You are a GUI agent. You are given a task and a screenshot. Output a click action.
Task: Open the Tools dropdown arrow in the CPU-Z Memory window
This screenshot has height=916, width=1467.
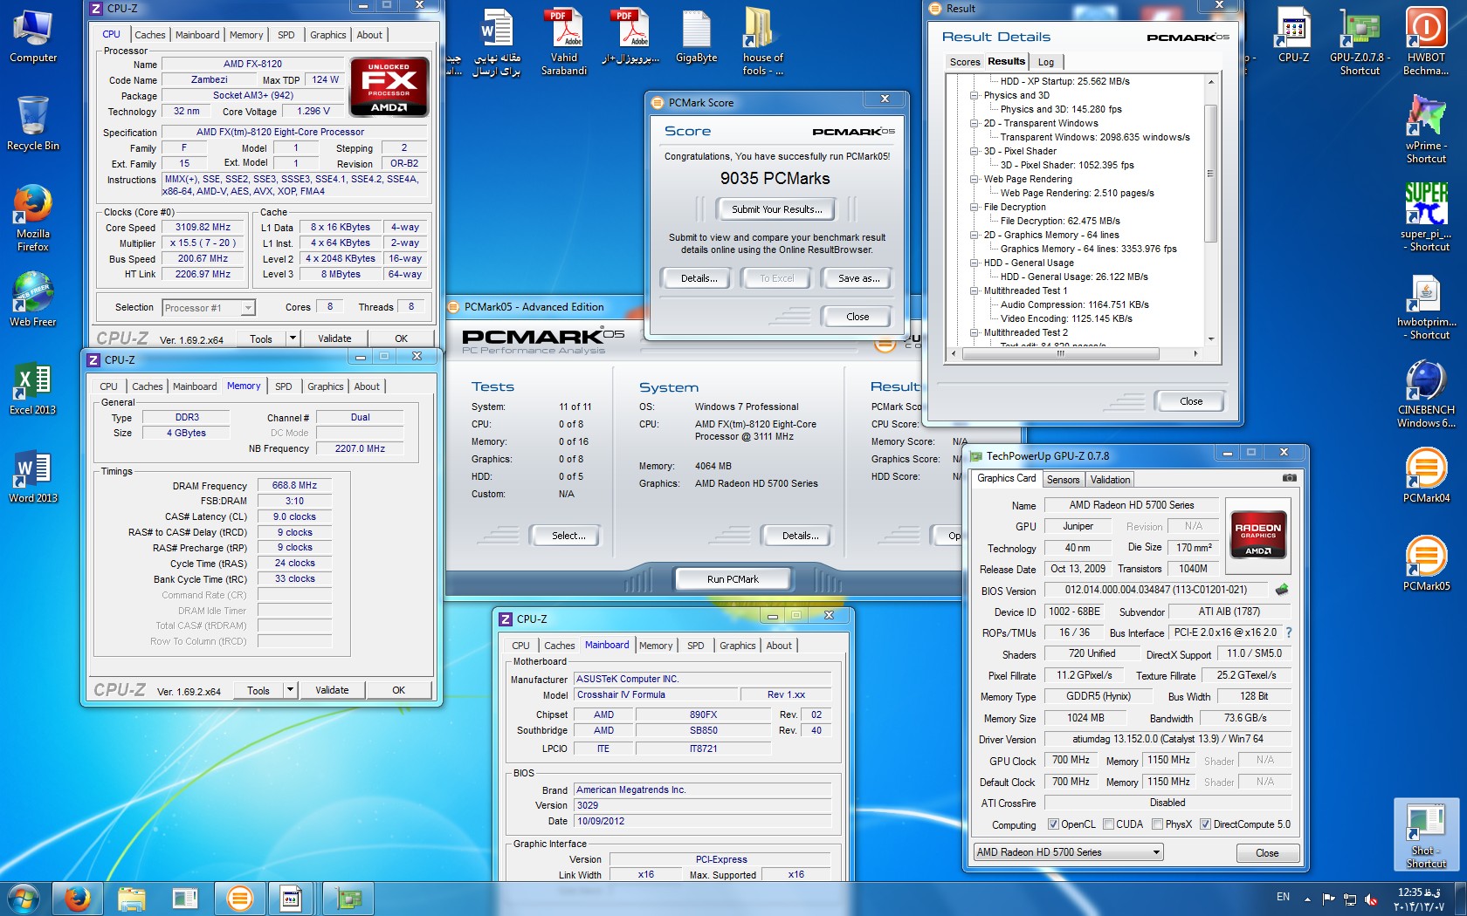[291, 690]
